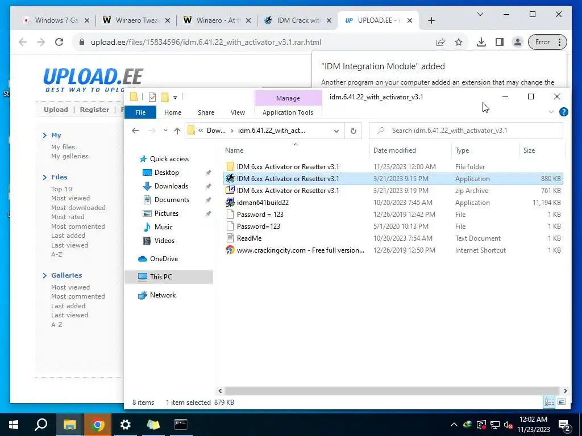582x436 pixels.
Task: Select the www.crackingcity.com shortcut
Action: pos(393,250)
